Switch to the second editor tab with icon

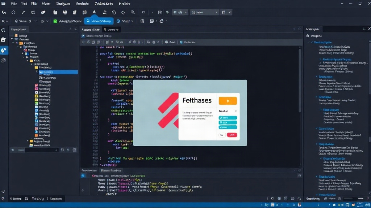click(111, 30)
